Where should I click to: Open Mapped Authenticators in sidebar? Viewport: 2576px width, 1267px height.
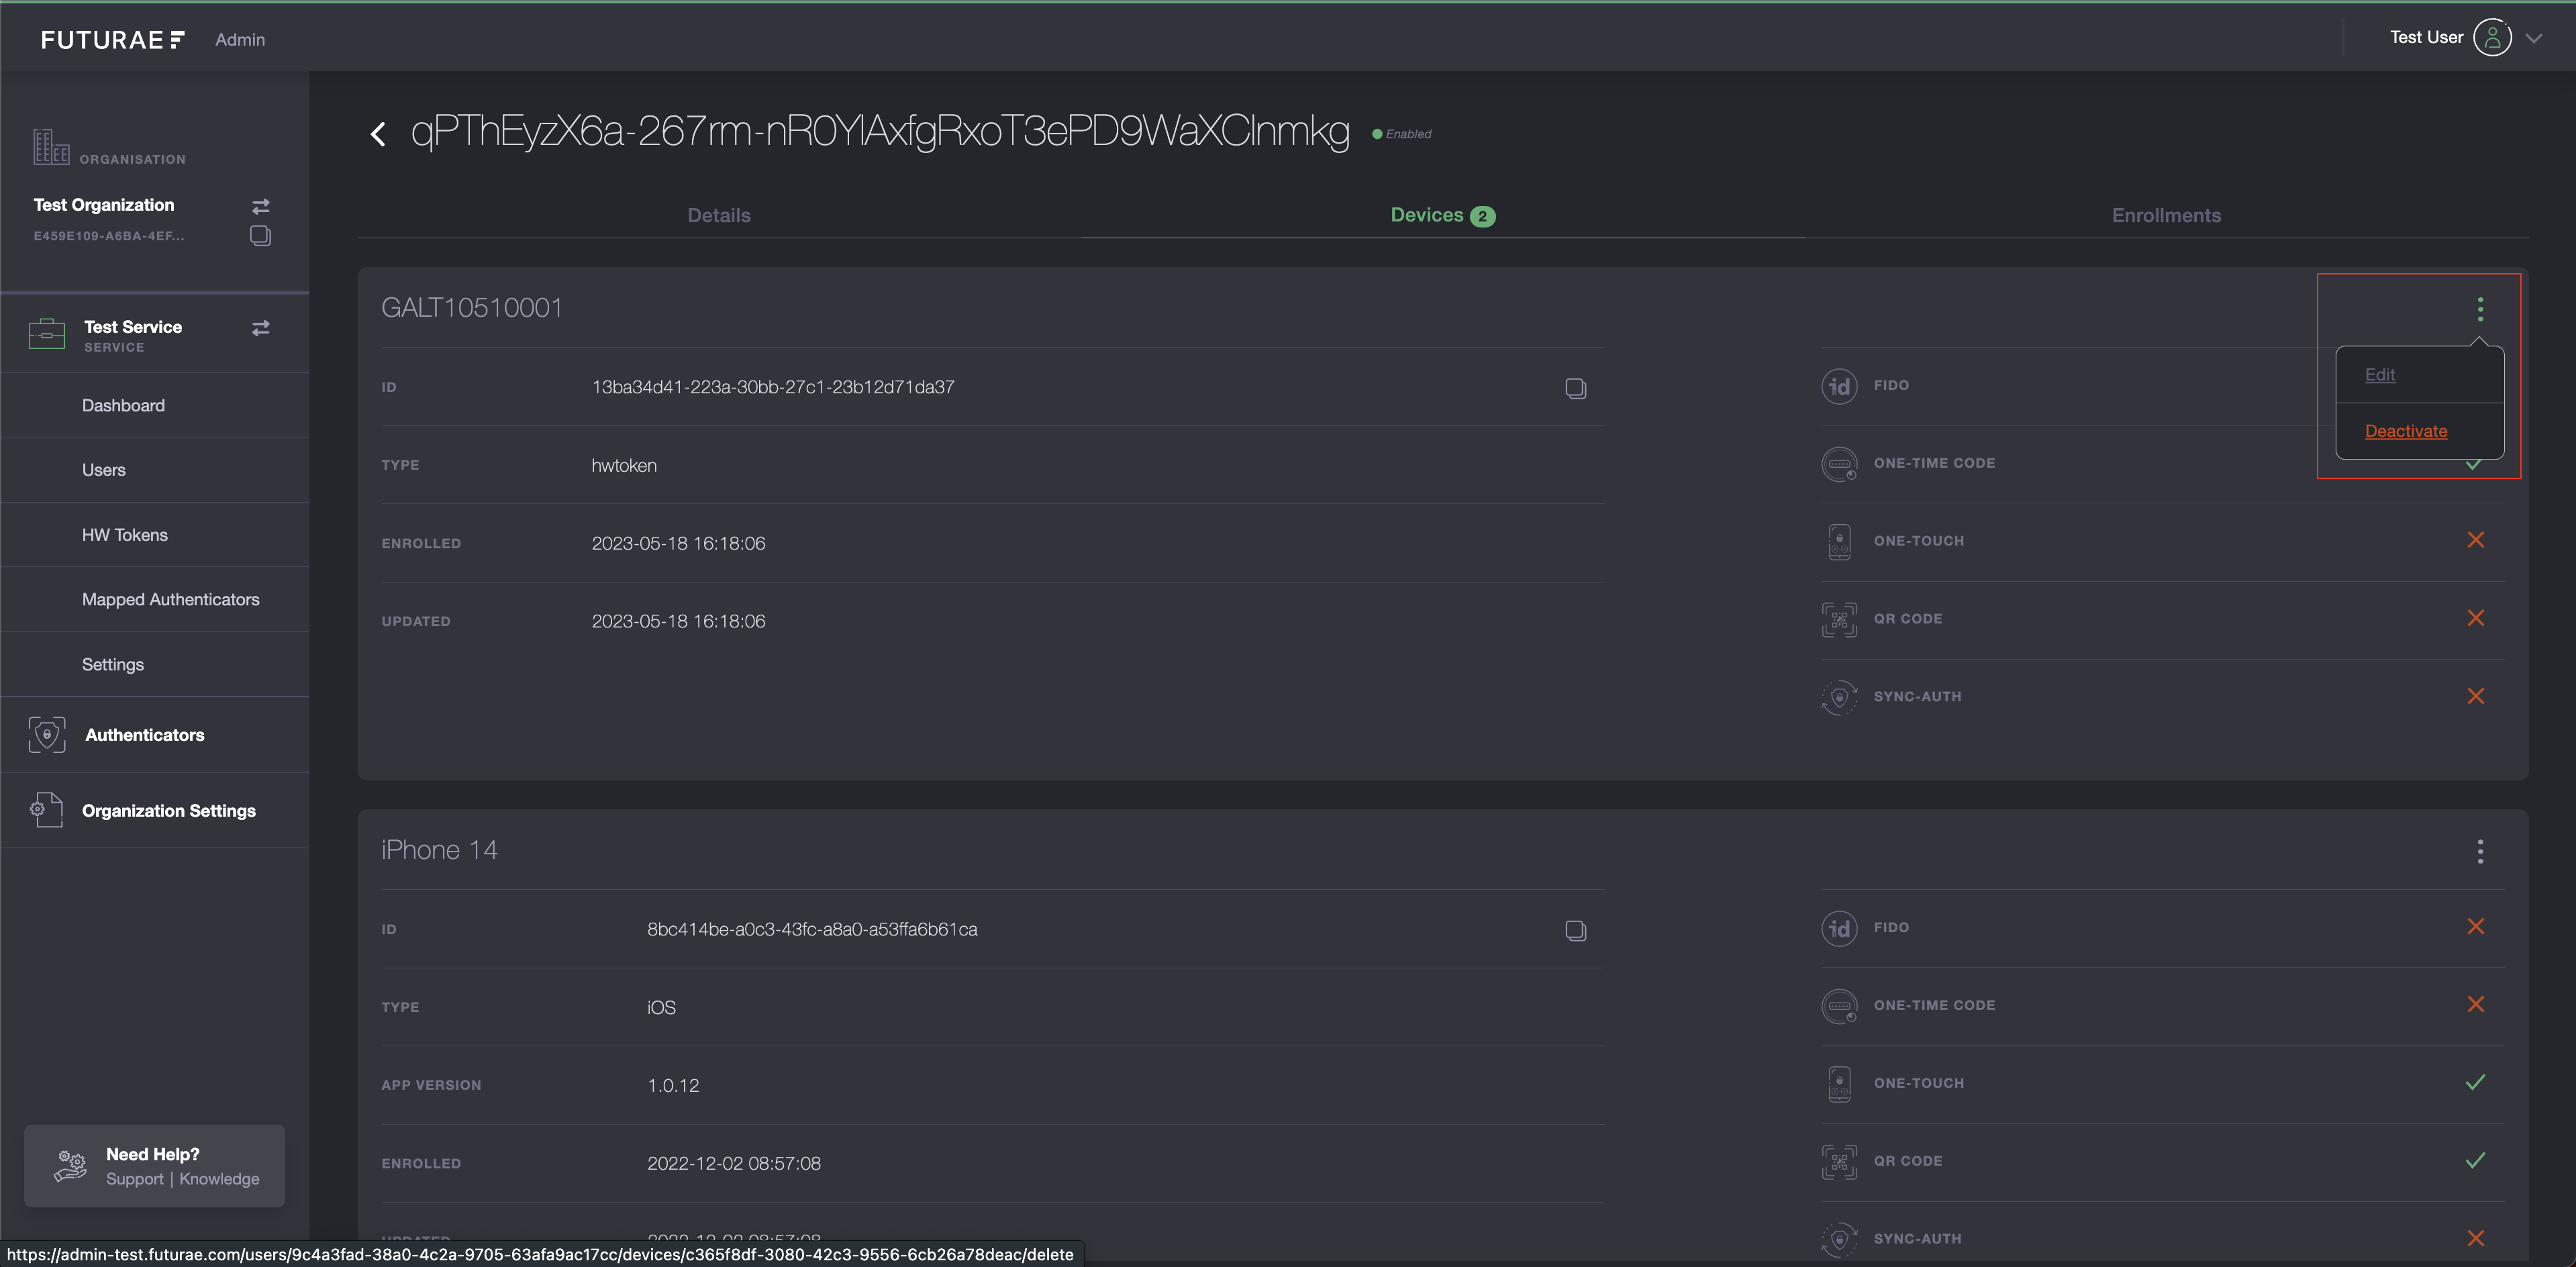click(x=171, y=599)
